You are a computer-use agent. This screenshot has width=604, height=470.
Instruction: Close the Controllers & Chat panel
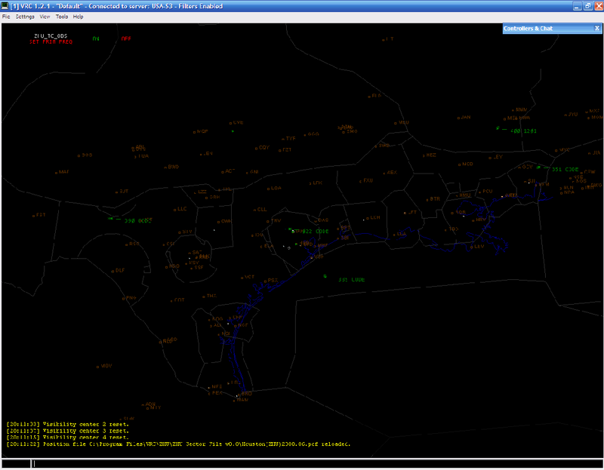(x=596, y=28)
